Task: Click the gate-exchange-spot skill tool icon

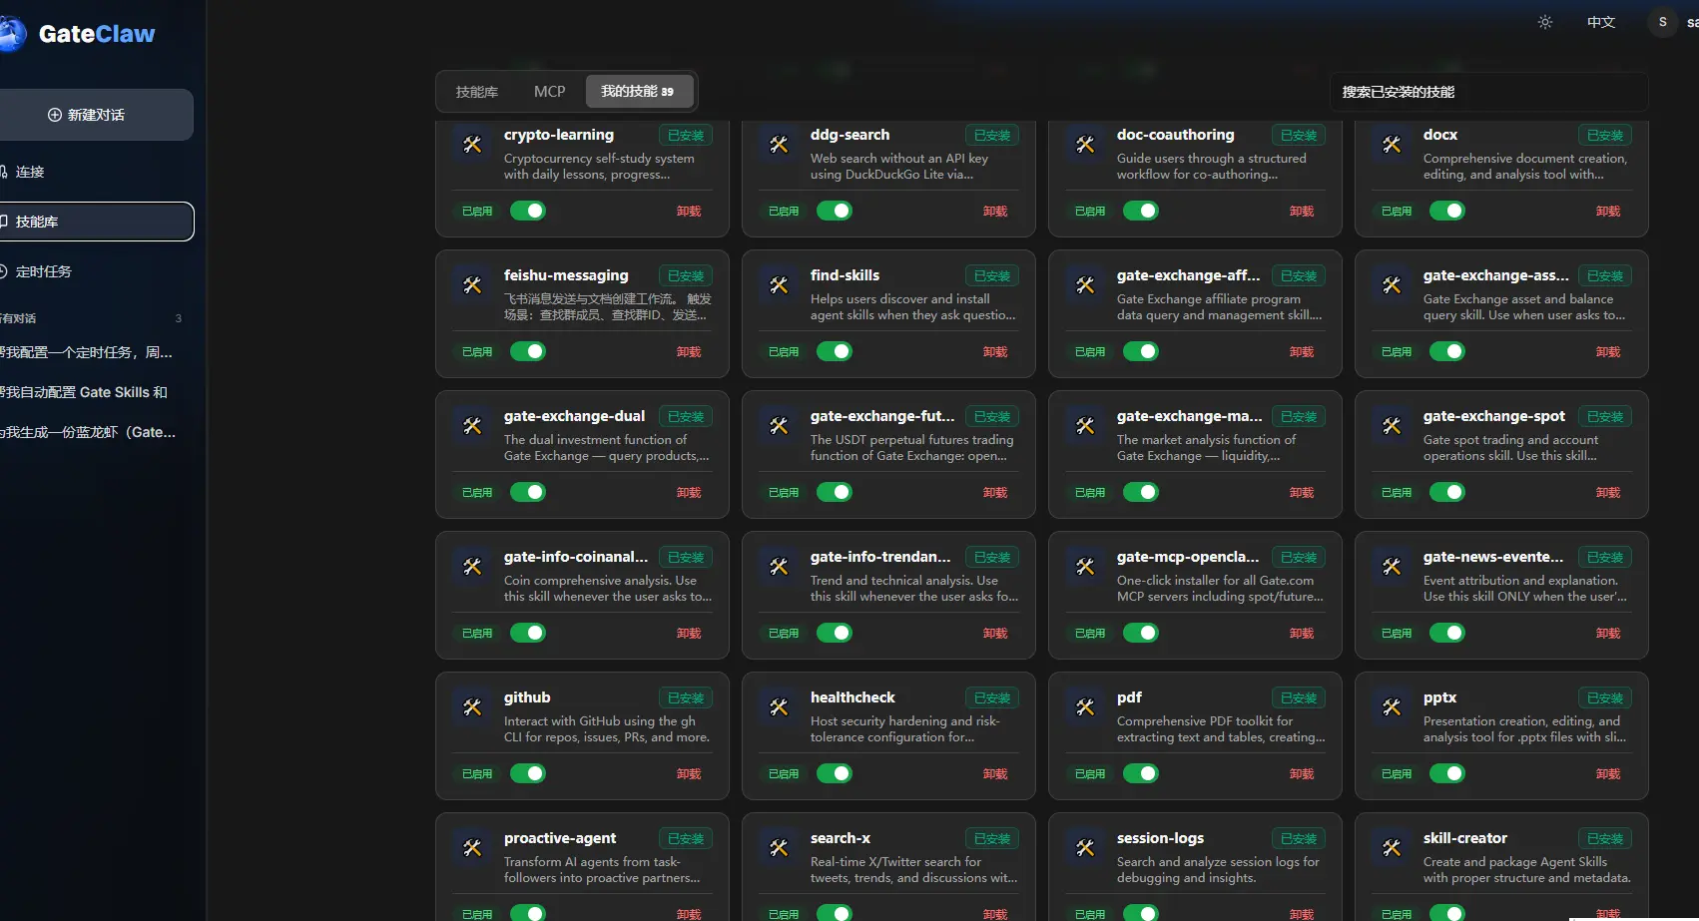Action: [1392, 426]
